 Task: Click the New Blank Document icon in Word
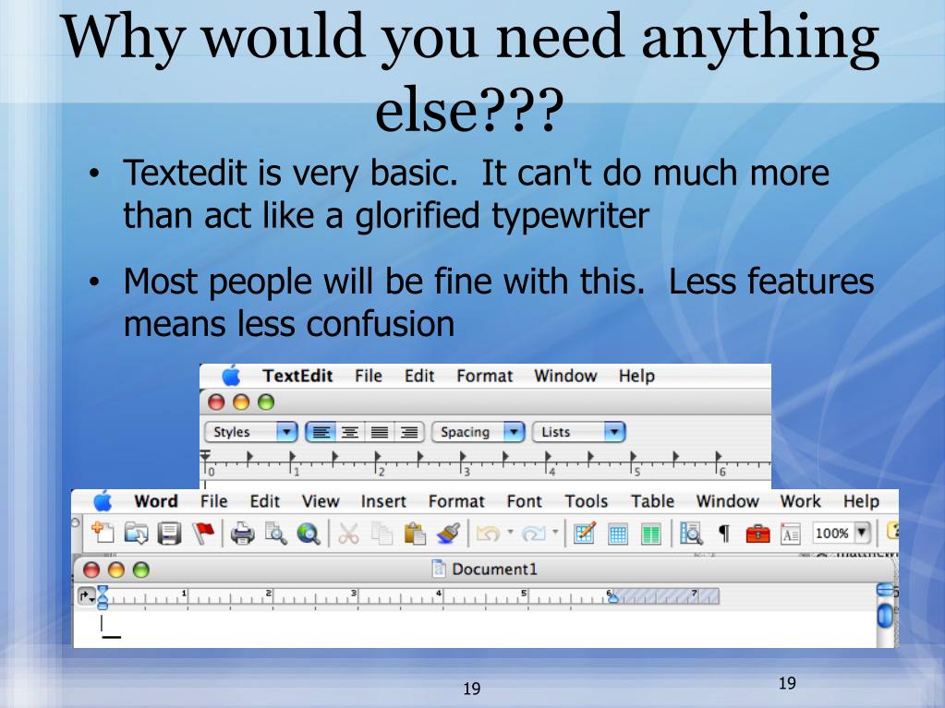pyautogui.click(x=103, y=533)
